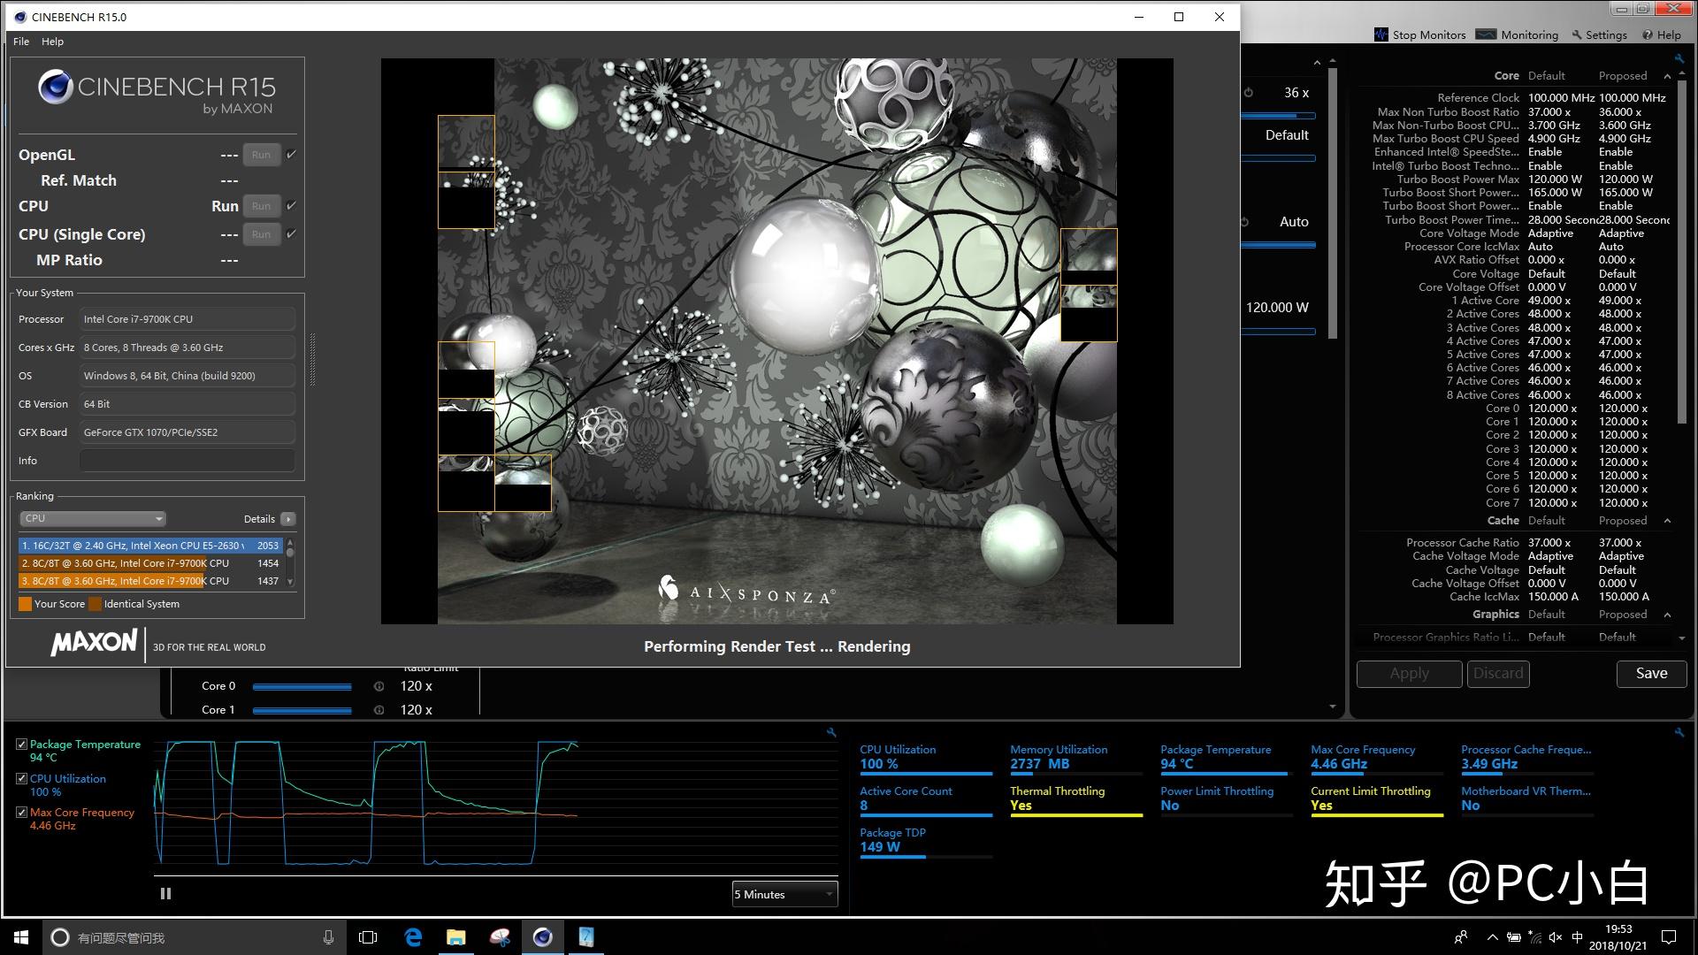Open the File menu in Cinebench
1698x955 pixels.
21,42
